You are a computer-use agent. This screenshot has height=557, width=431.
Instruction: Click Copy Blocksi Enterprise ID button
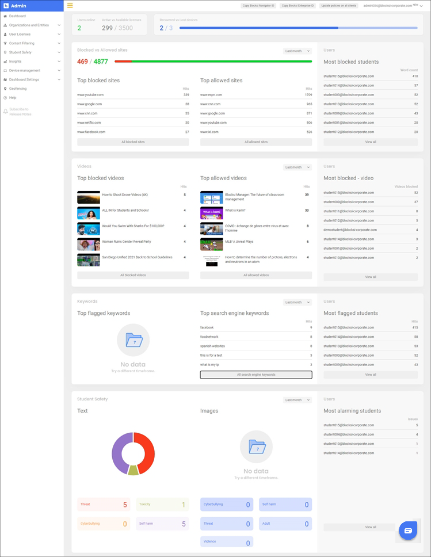[297, 6]
